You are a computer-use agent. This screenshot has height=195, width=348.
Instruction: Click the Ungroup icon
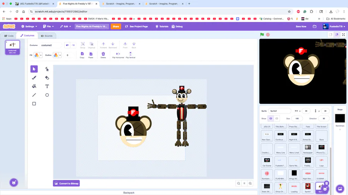[91, 45]
